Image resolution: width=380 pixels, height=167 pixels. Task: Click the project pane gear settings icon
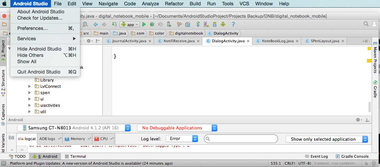pos(89,41)
